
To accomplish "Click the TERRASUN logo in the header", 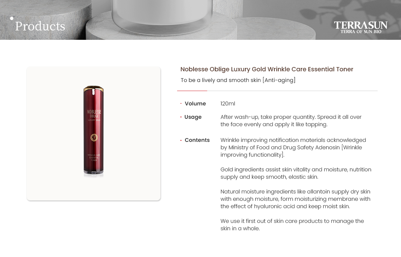I will (361, 27).
